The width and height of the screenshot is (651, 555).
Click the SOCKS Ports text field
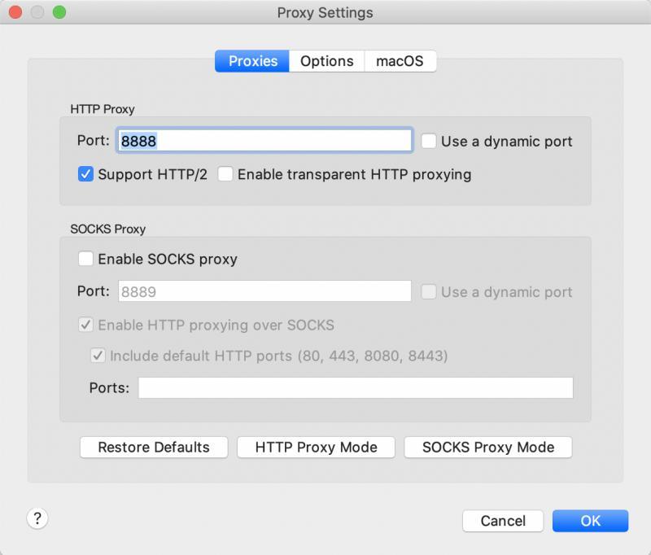pos(356,387)
